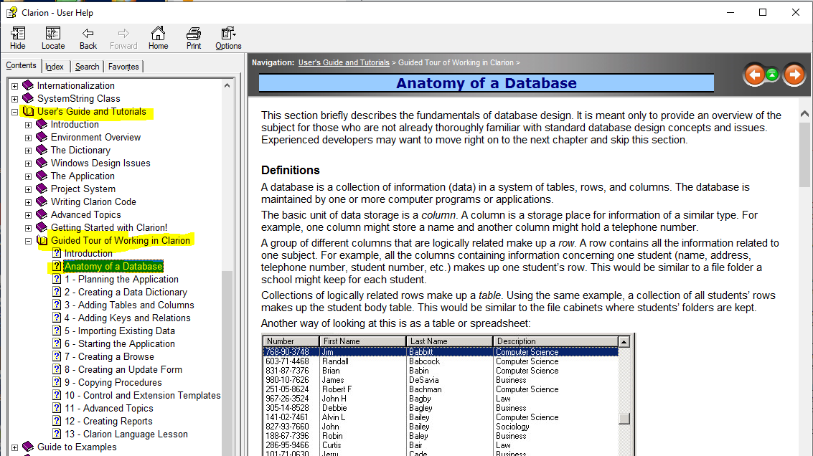Screen dimensions: 813x456
Task: Maximize the Clarion User Help window
Action: (x=763, y=12)
